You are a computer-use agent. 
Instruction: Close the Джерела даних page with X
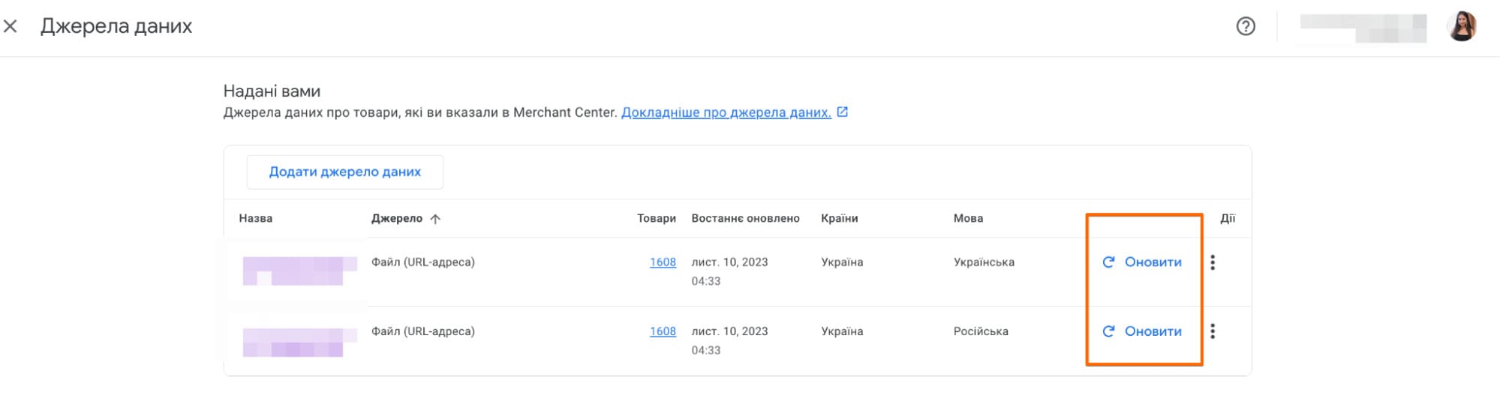point(11,26)
